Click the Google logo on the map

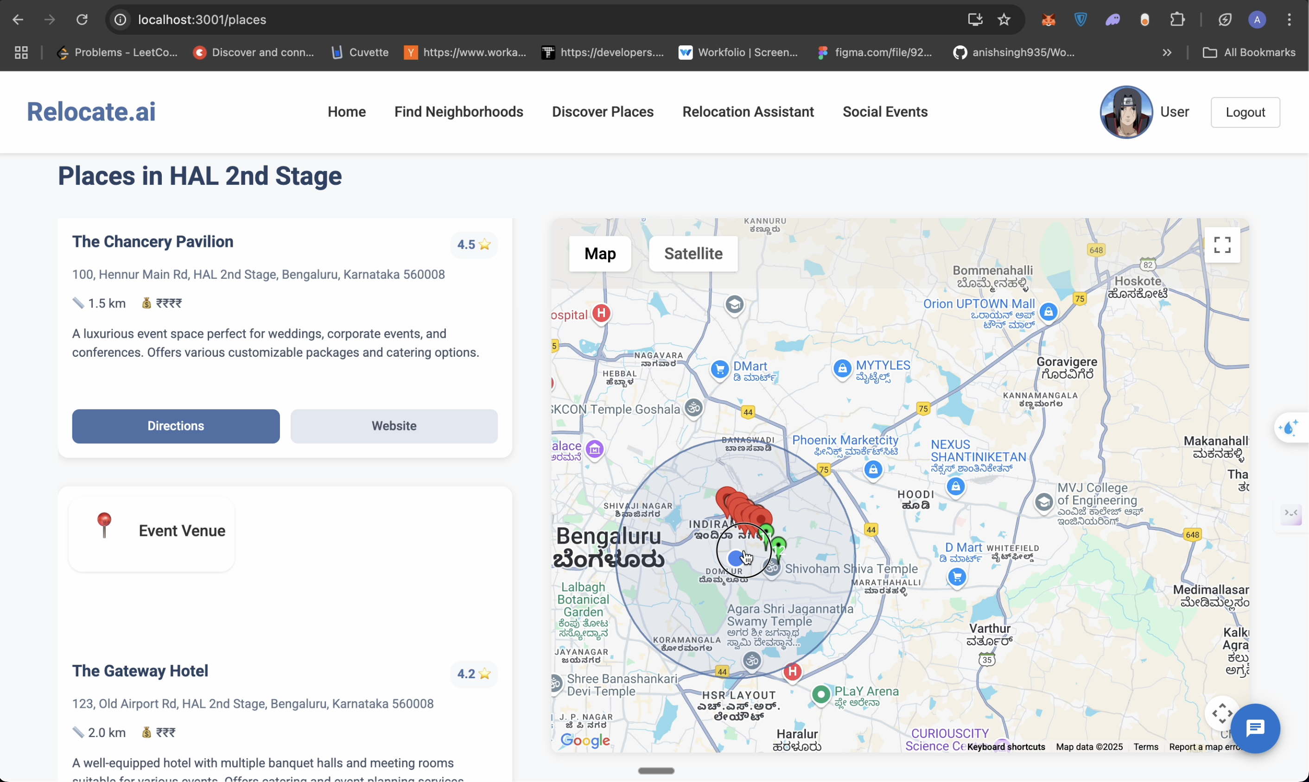point(585,740)
